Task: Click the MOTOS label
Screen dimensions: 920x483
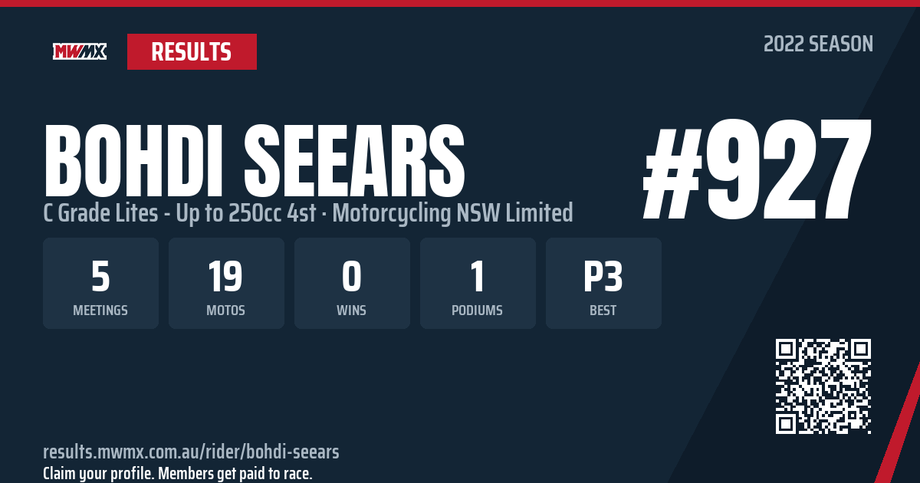Action: tap(226, 310)
